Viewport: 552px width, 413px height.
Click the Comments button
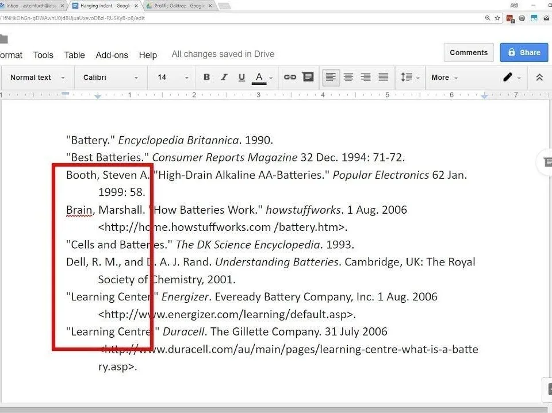469,52
